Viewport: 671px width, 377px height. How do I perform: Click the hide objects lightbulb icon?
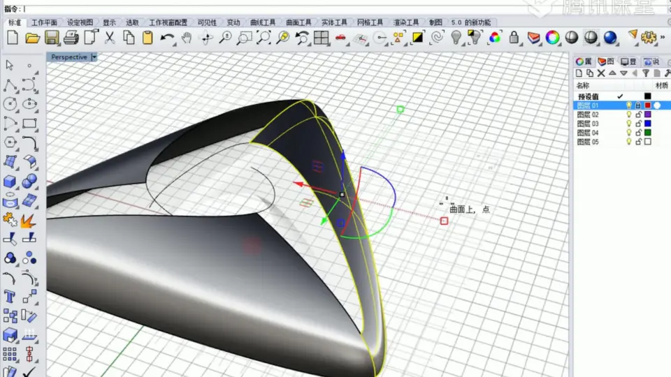point(456,38)
